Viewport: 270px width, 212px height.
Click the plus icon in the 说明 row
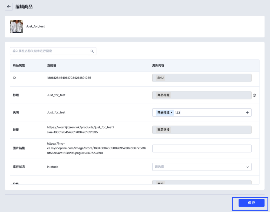[x=247, y=112]
